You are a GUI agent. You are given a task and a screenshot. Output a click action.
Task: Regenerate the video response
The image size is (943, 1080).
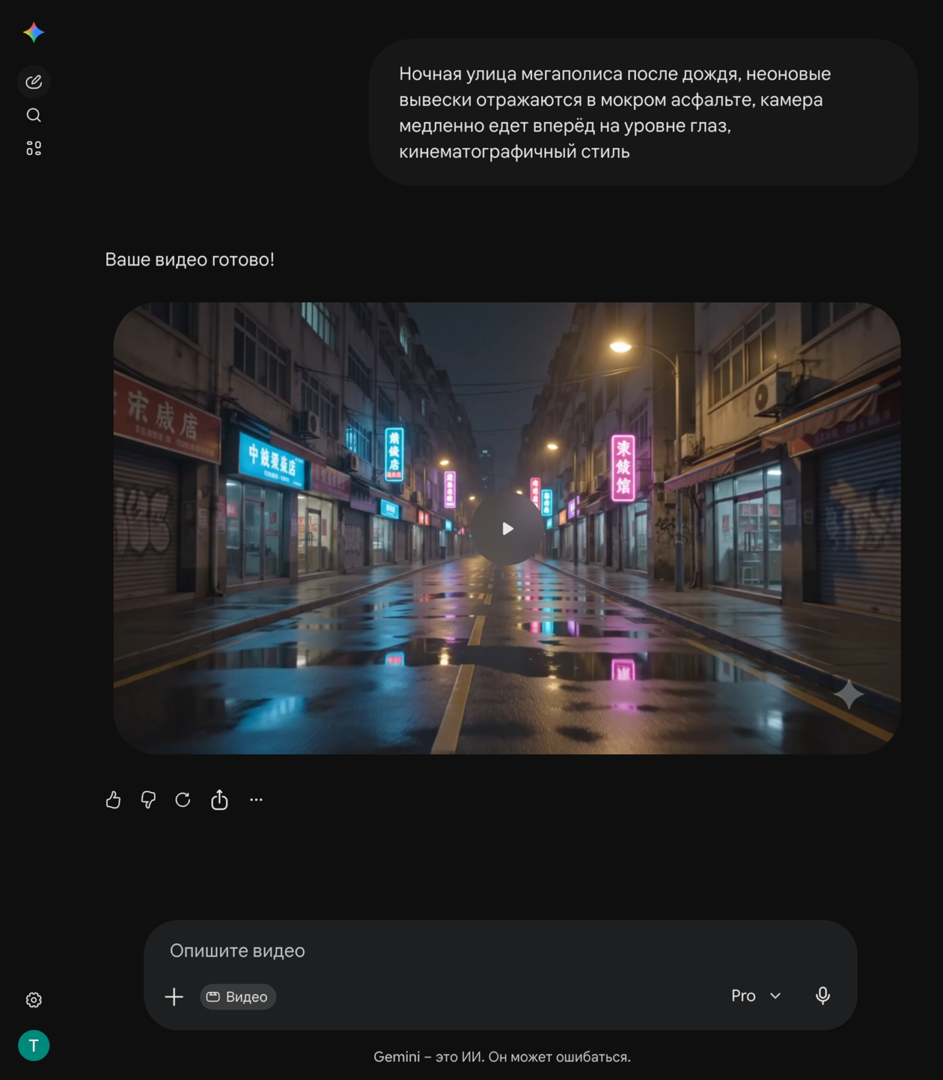183,800
